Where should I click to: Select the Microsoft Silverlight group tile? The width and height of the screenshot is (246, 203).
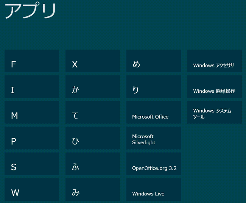[154, 138]
